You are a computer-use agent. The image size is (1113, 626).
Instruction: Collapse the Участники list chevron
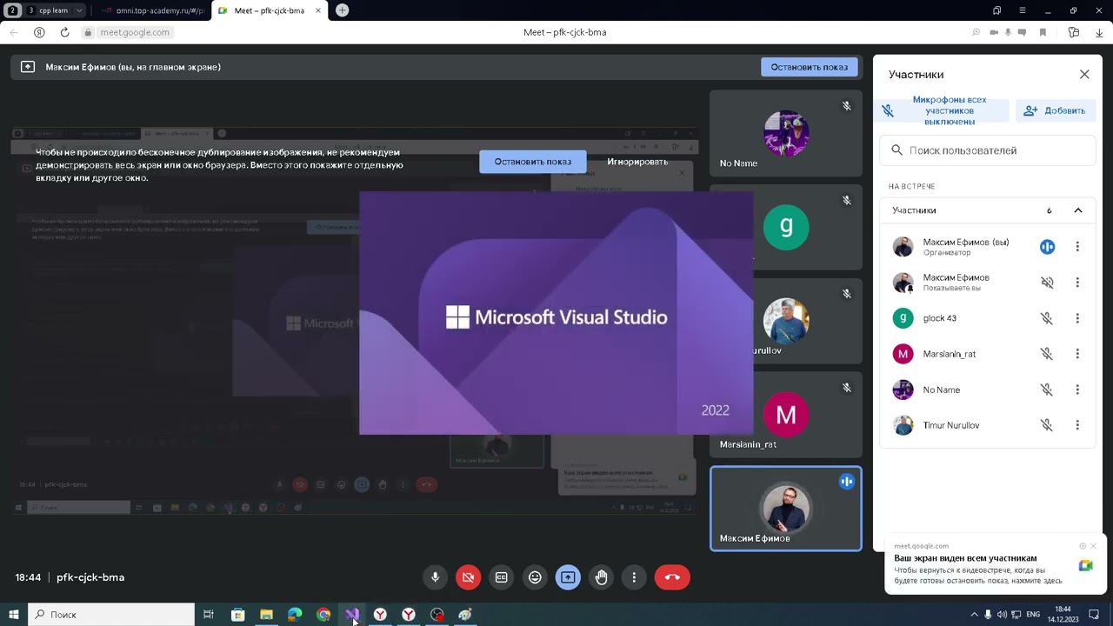[1078, 210]
